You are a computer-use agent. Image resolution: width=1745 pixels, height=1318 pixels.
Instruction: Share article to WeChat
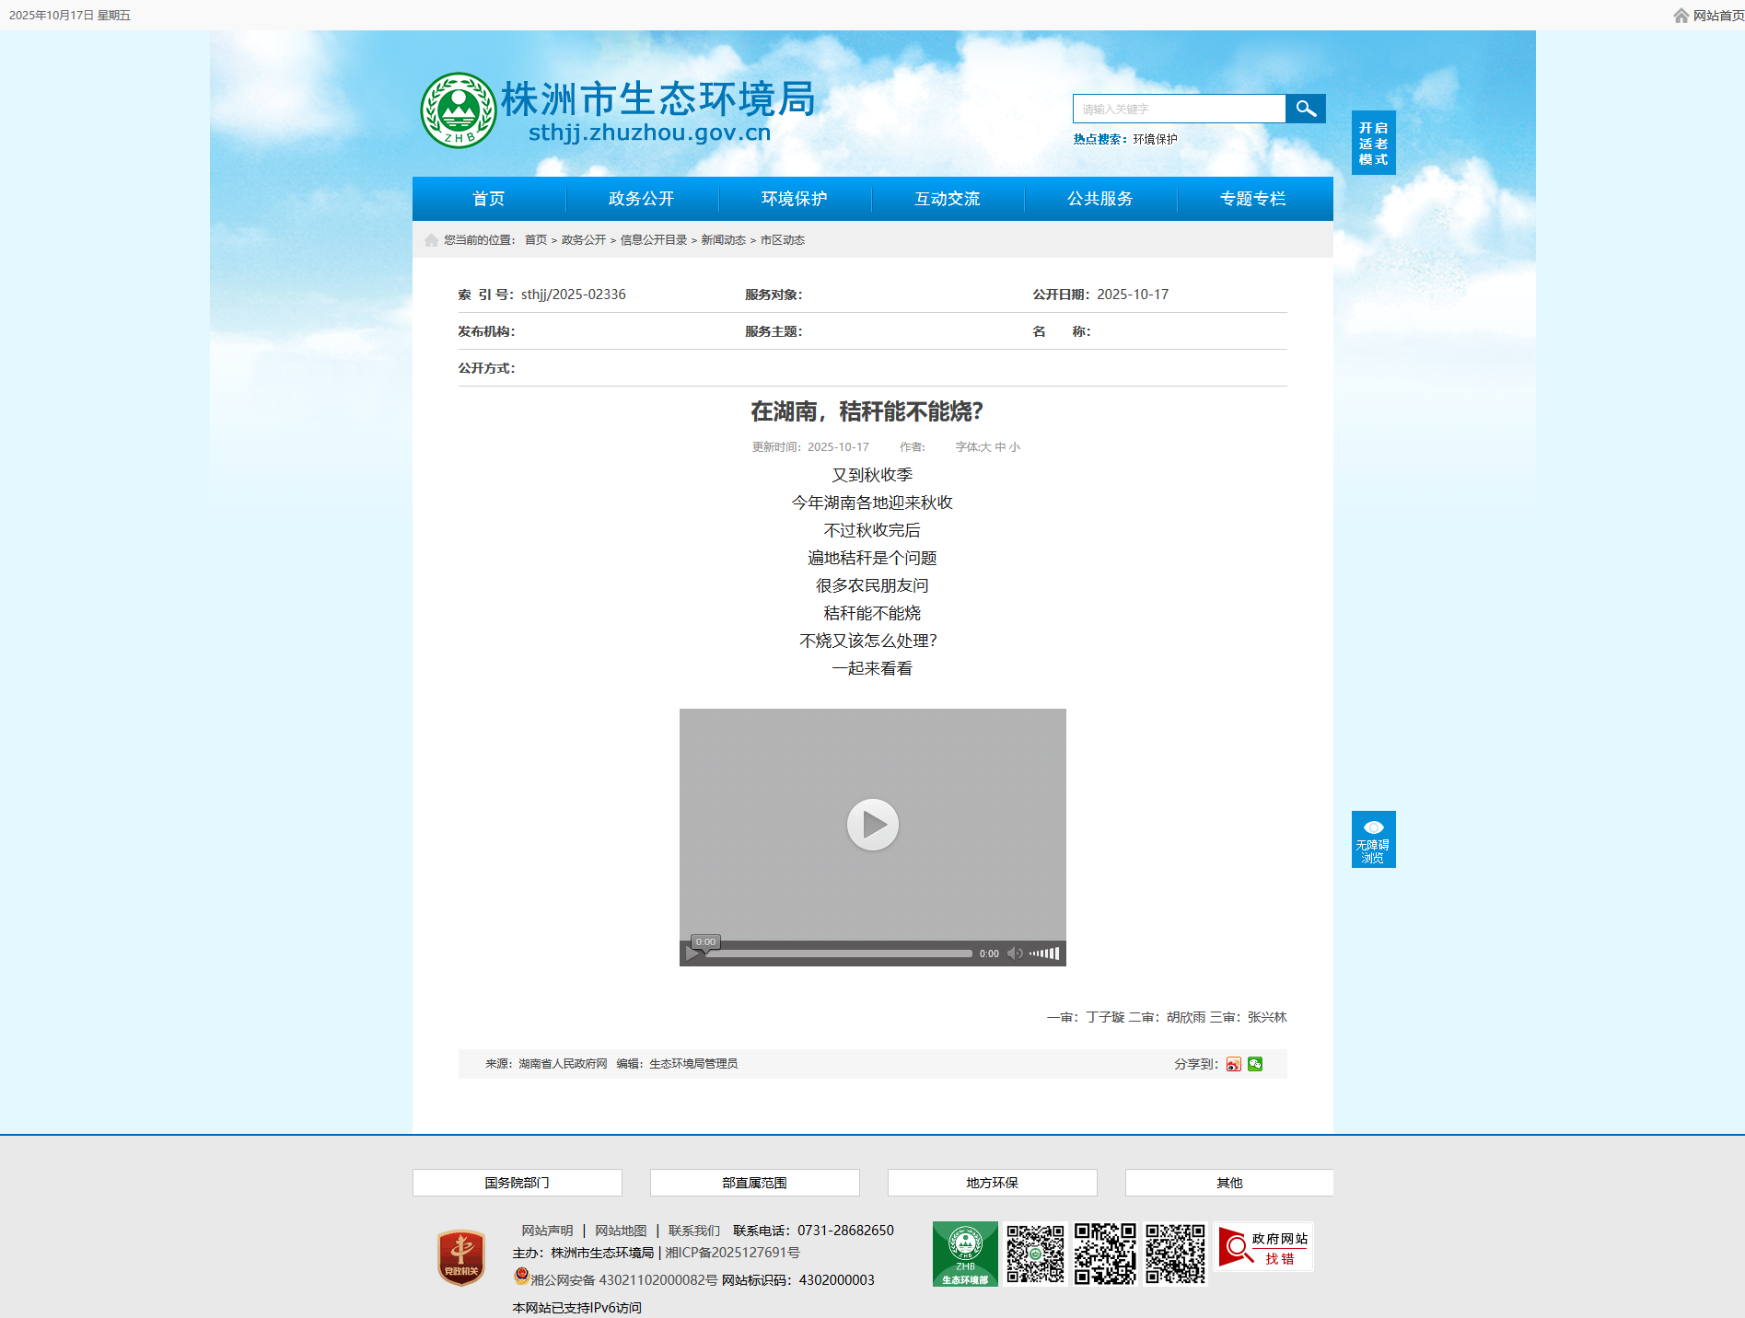click(1255, 1064)
